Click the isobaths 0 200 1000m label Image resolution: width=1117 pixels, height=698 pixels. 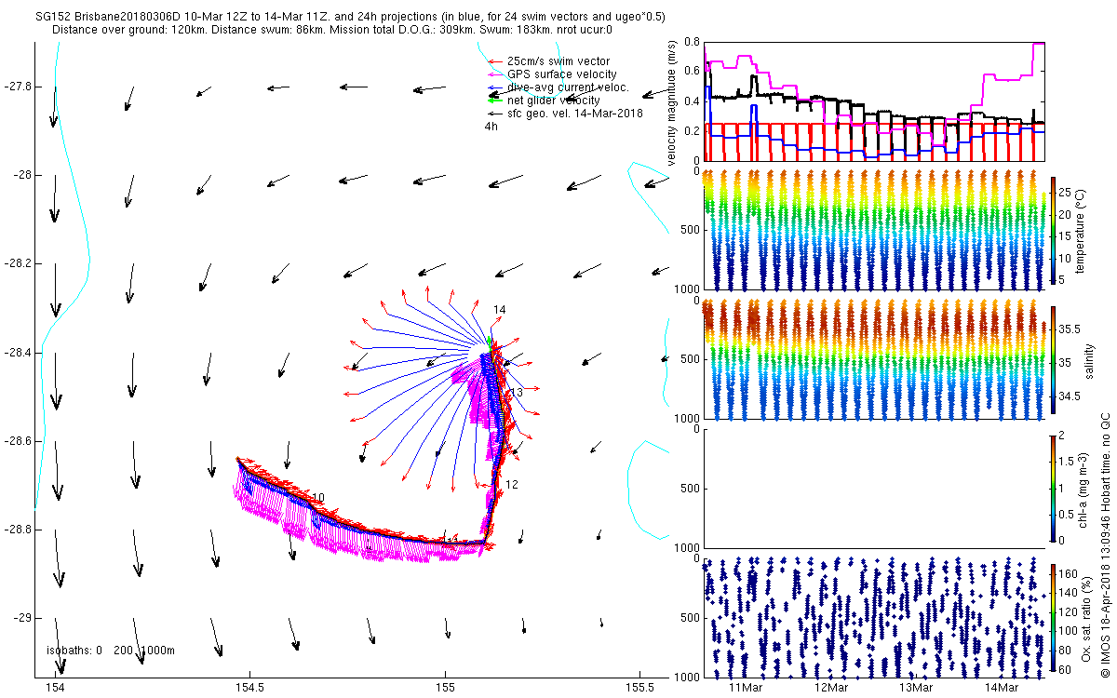pos(111,650)
